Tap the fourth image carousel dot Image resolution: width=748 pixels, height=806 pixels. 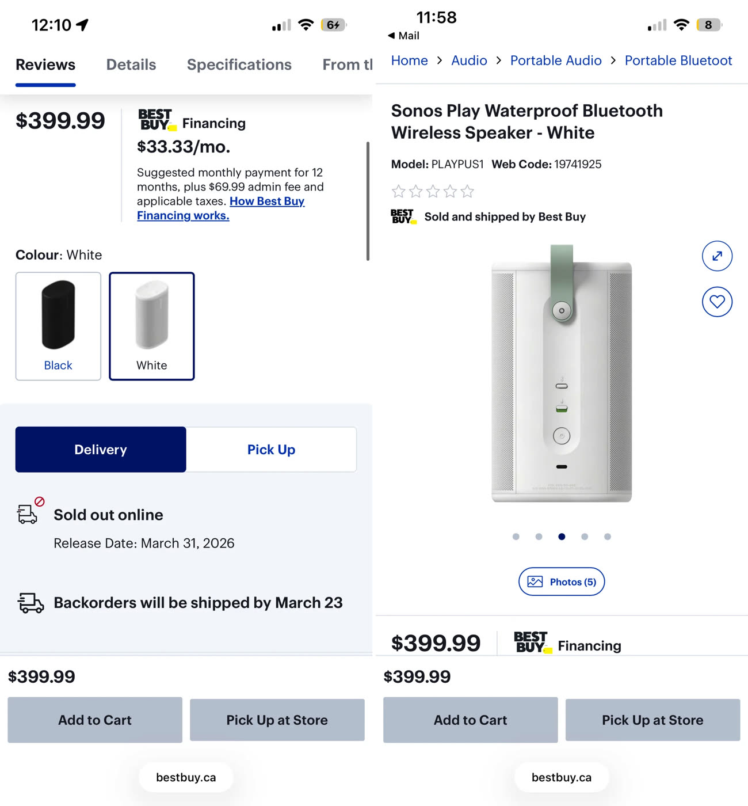click(x=585, y=537)
